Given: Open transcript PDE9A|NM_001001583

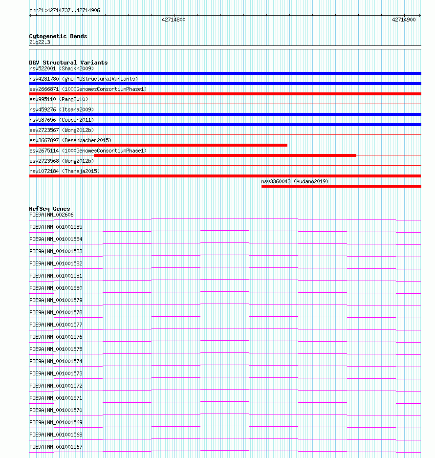Looking at the screenshot, I should point(56,252).
